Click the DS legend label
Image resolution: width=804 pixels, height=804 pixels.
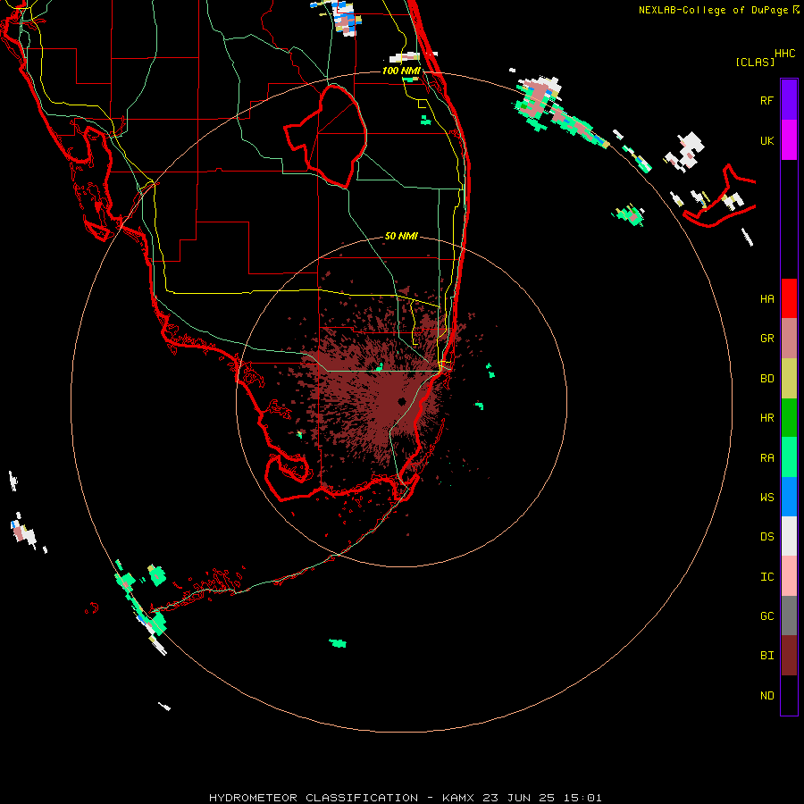point(766,537)
